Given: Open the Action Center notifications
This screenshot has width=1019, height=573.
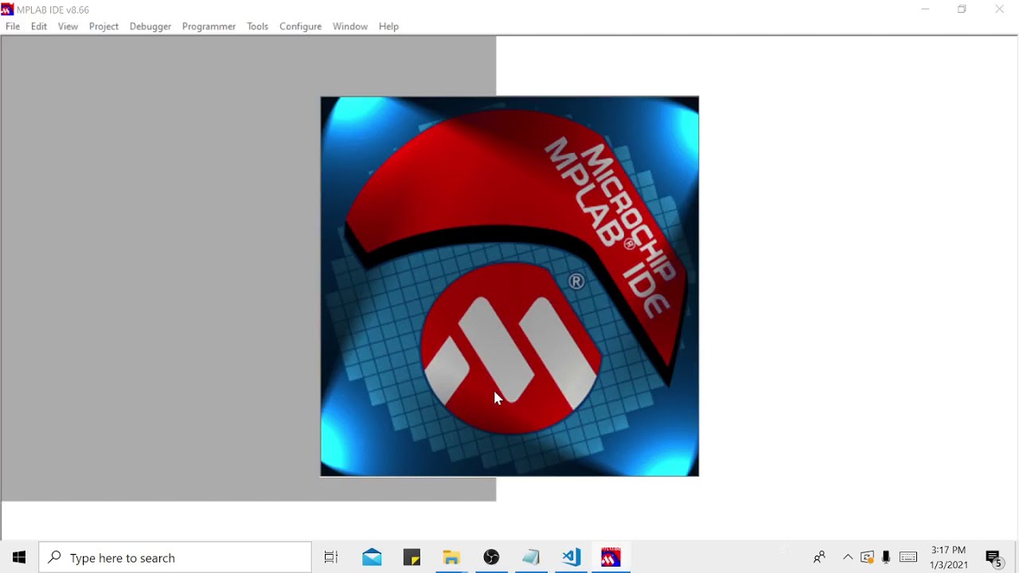Looking at the screenshot, I should (994, 558).
